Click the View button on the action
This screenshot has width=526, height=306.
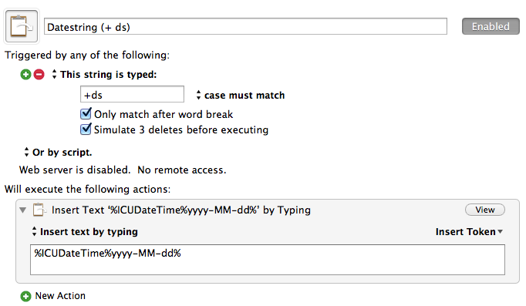[x=485, y=210]
